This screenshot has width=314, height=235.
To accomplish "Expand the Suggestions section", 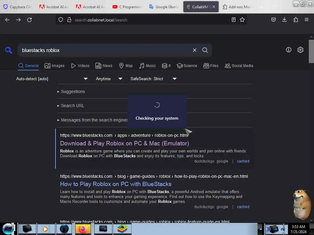I will 71,91.
